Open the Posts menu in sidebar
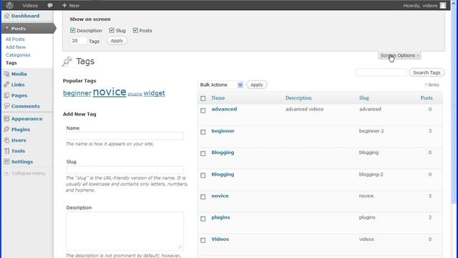Image resolution: width=458 pixels, height=258 pixels. point(28,29)
